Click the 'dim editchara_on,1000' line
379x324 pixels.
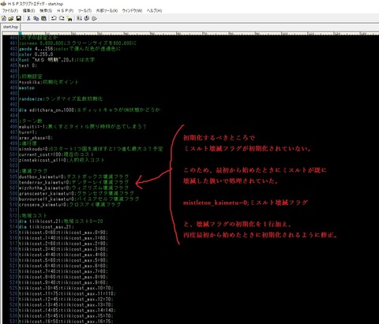click(x=89, y=110)
